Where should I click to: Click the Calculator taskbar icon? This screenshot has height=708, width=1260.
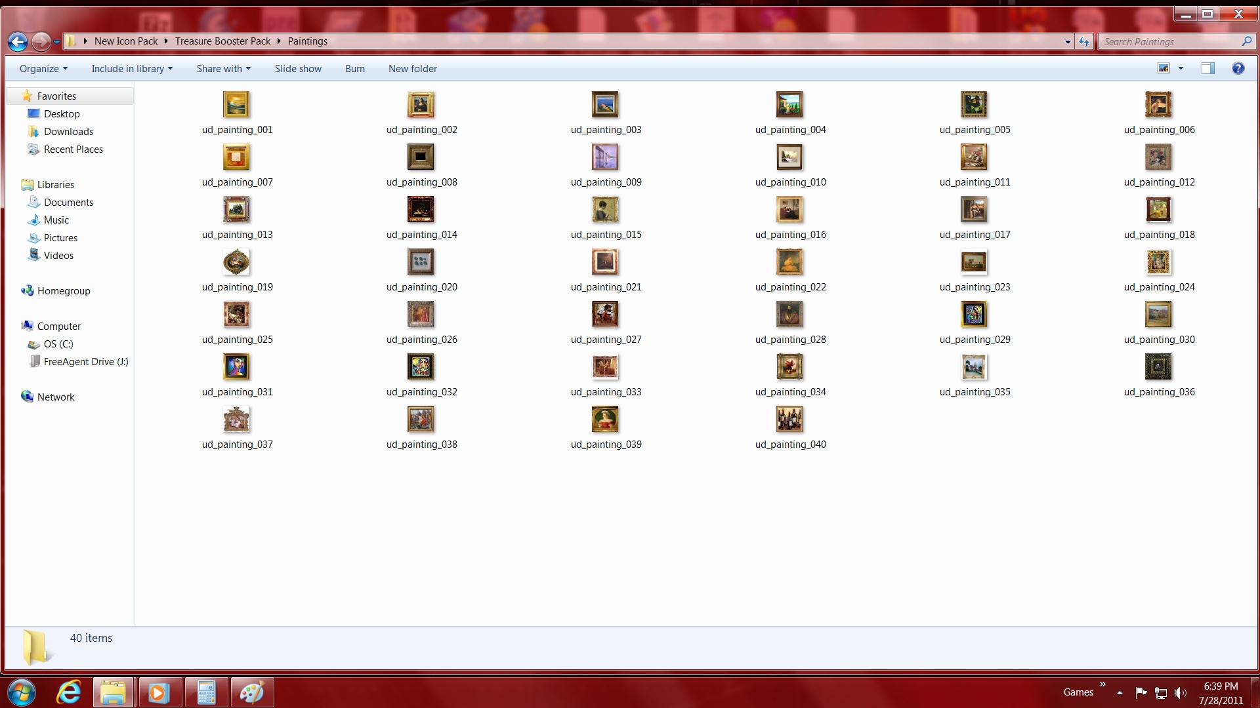click(206, 692)
